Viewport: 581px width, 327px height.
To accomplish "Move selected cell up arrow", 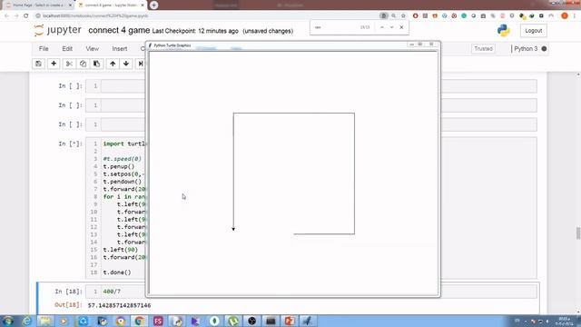I will coord(113,64).
